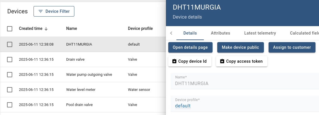Click clipboard icon on Copy access token
The width and height of the screenshot is (319, 115).
[x=222, y=61]
